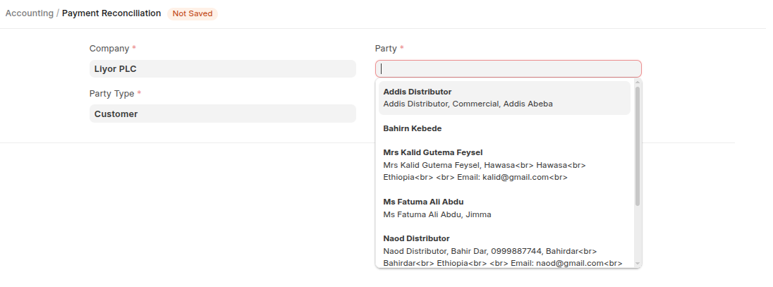
Task: Open the Party Type field showing Customer
Action: pyautogui.click(x=222, y=114)
